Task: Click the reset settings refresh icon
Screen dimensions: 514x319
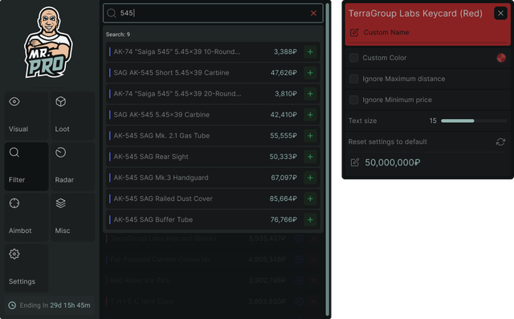Action: (500, 141)
